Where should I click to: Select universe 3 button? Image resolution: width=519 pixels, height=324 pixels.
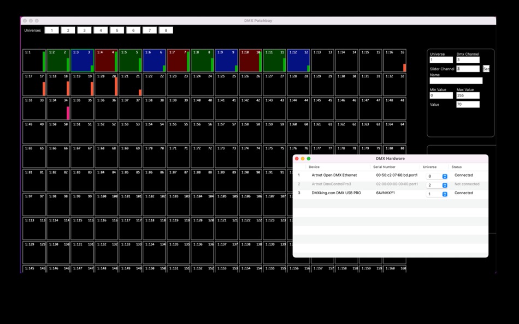84,30
